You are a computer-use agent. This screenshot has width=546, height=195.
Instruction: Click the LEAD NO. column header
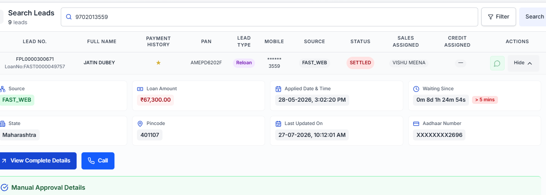tap(35, 41)
